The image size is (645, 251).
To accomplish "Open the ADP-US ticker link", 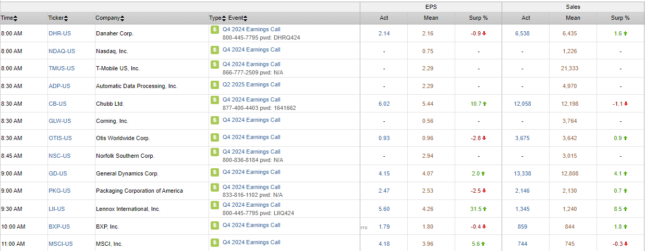I will click(x=59, y=86).
